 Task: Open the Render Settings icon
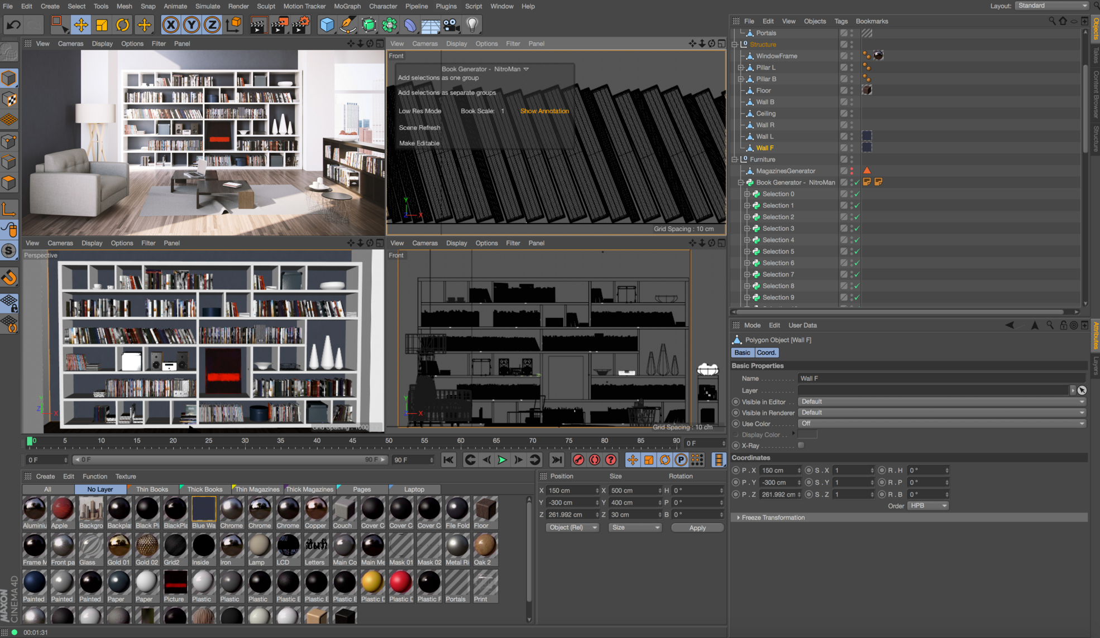pyautogui.click(x=300, y=25)
